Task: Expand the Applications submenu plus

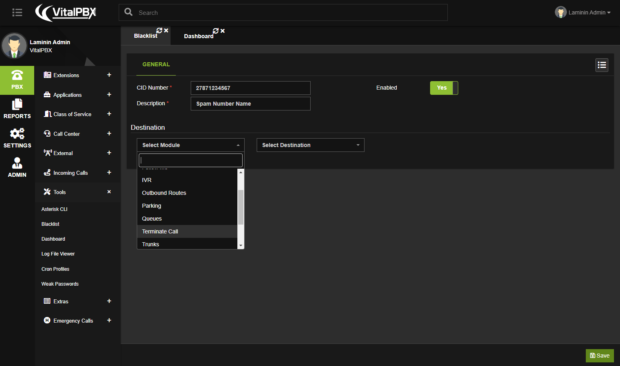Action: 109,95
